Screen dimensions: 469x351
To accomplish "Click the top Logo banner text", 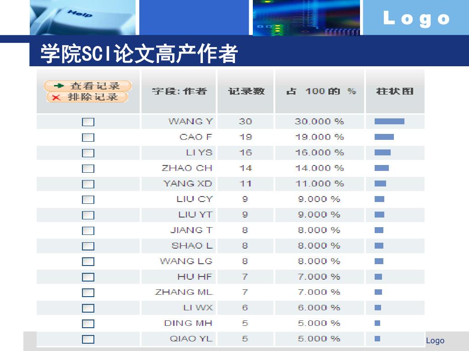I will pos(416,18).
